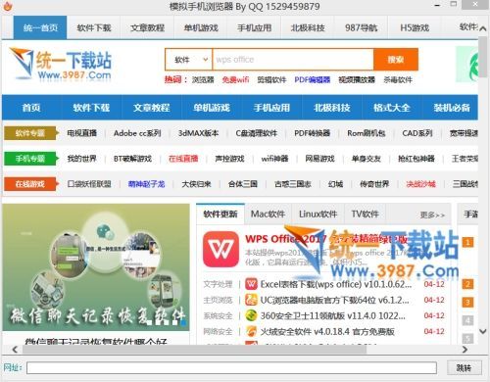
Task: Click the Huorong security software icon
Action: coord(251,331)
